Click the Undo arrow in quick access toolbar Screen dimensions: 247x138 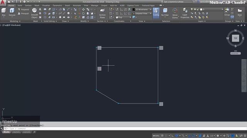point(28,2)
